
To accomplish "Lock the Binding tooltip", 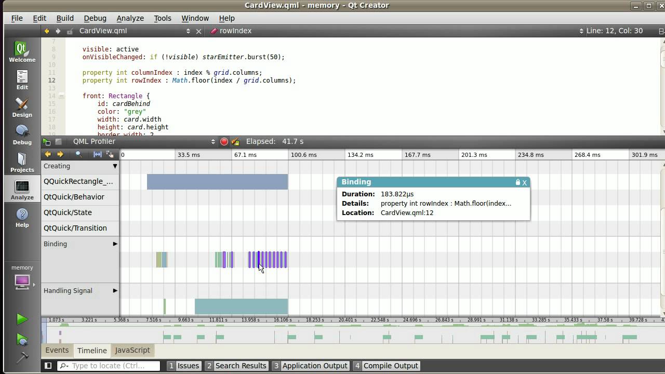I will tap(517, 182).
